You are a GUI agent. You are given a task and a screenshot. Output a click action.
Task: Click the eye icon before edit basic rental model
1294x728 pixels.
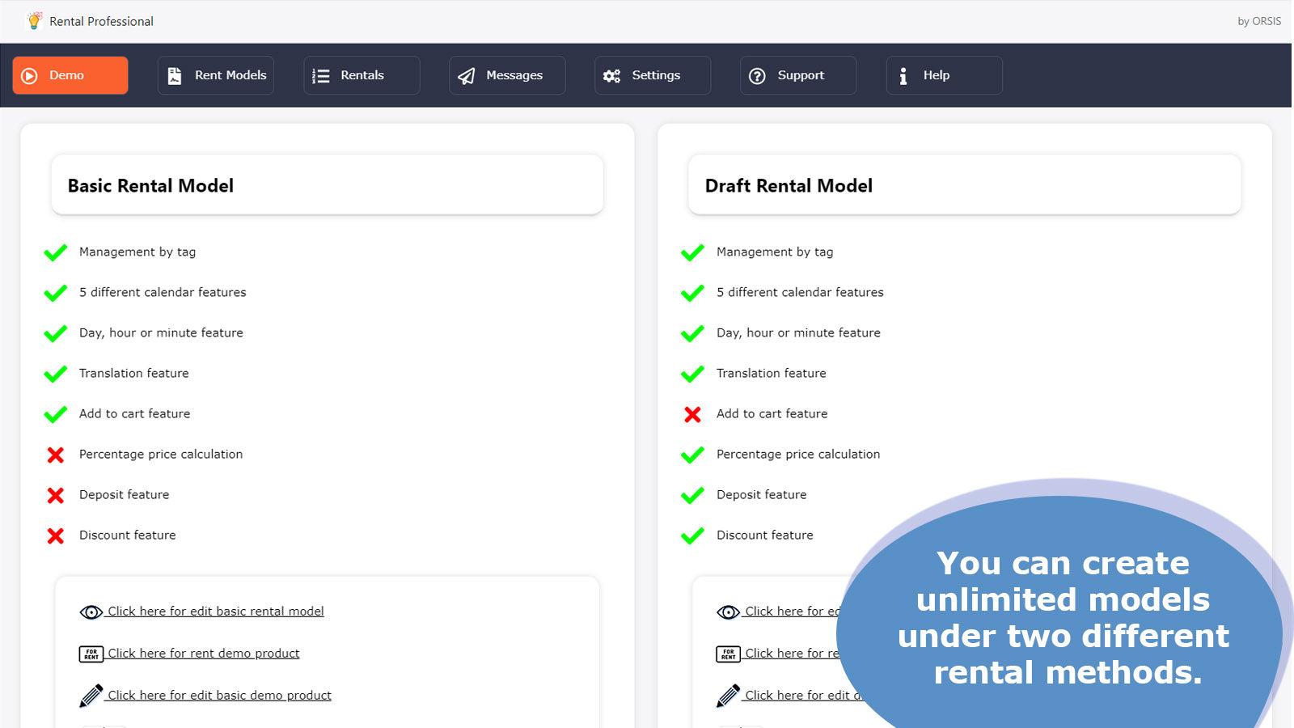(89, 612)
